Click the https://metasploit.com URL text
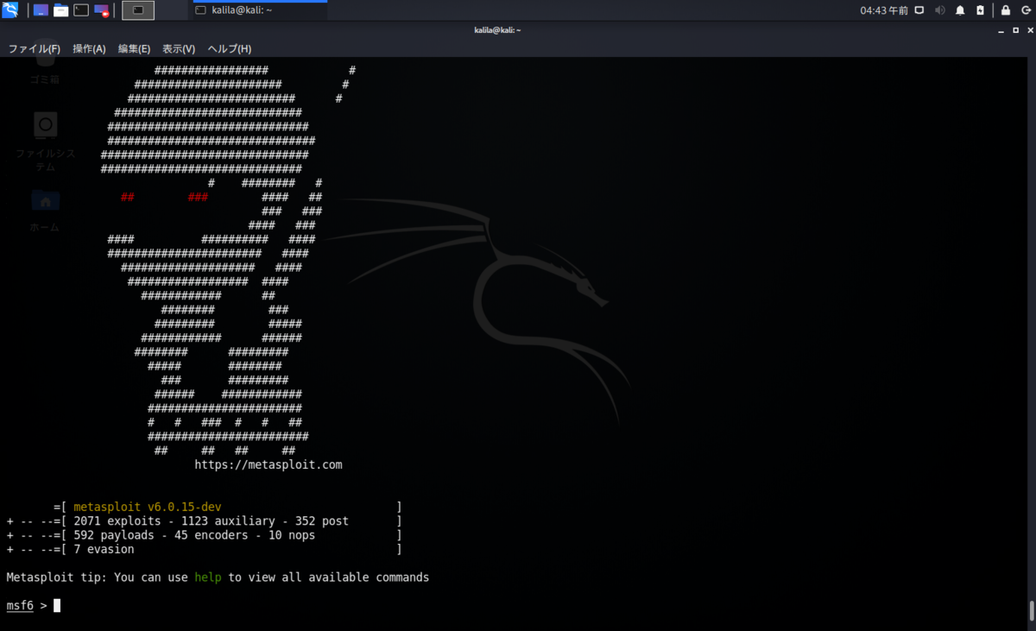This screenshot has width=1036, height=631. click(x=268, y=464)
